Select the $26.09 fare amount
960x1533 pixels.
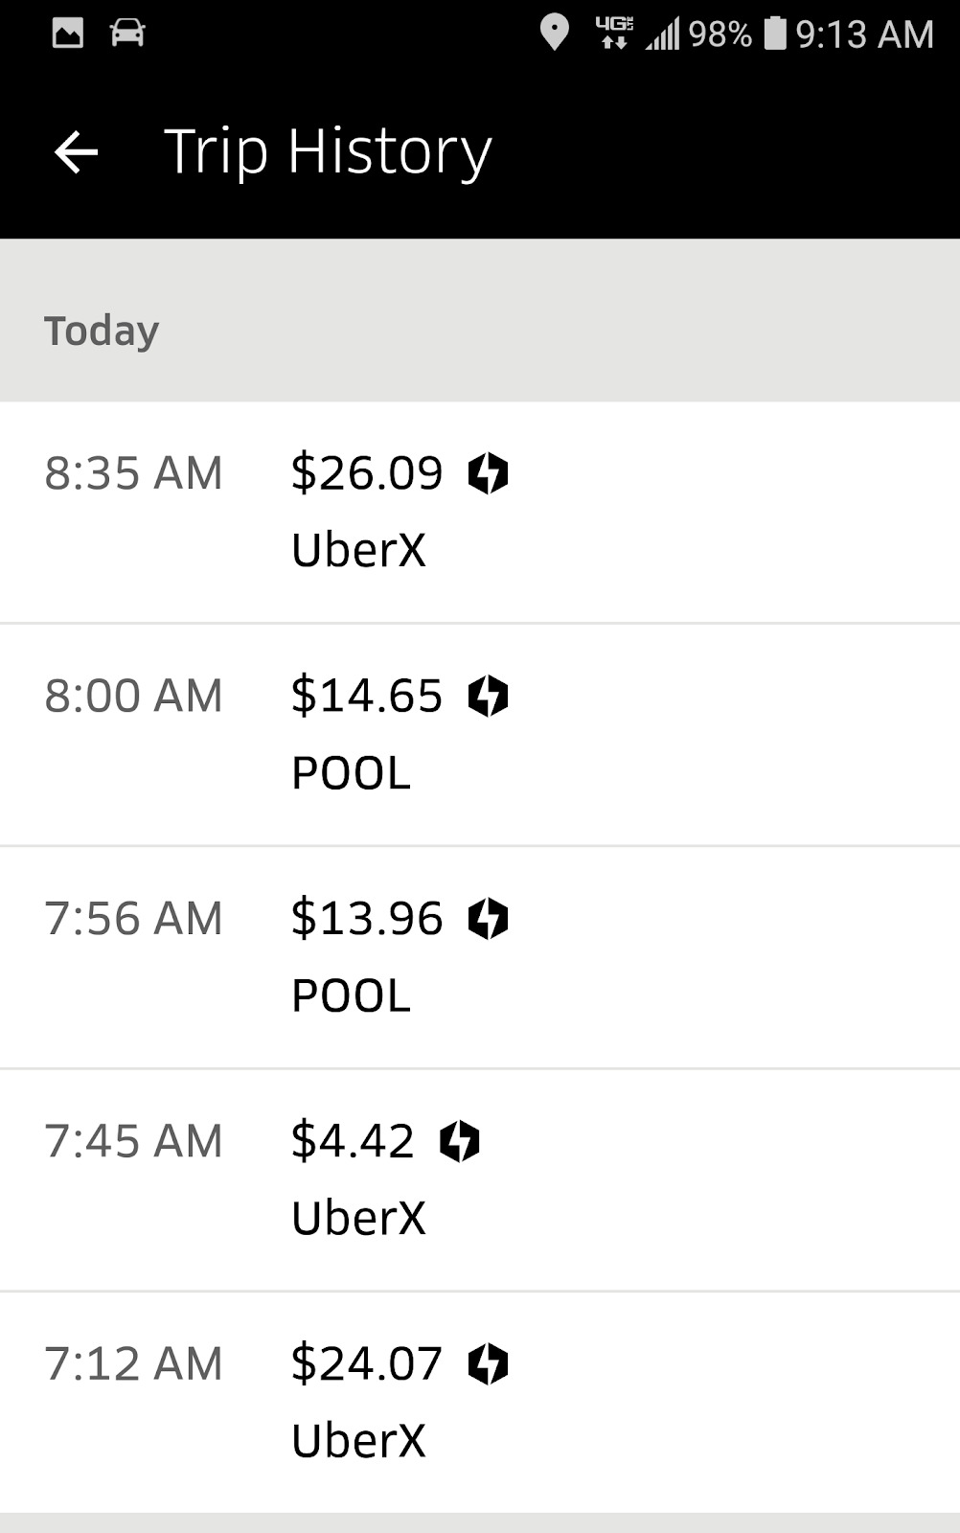coord(367,473)
